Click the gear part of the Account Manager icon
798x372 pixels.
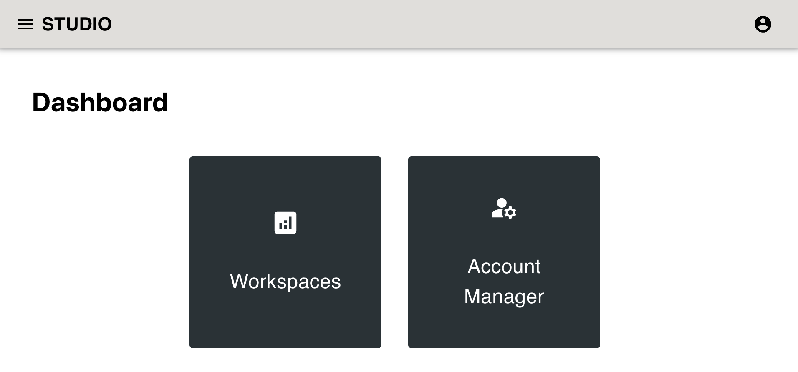(x=510, y=213)
